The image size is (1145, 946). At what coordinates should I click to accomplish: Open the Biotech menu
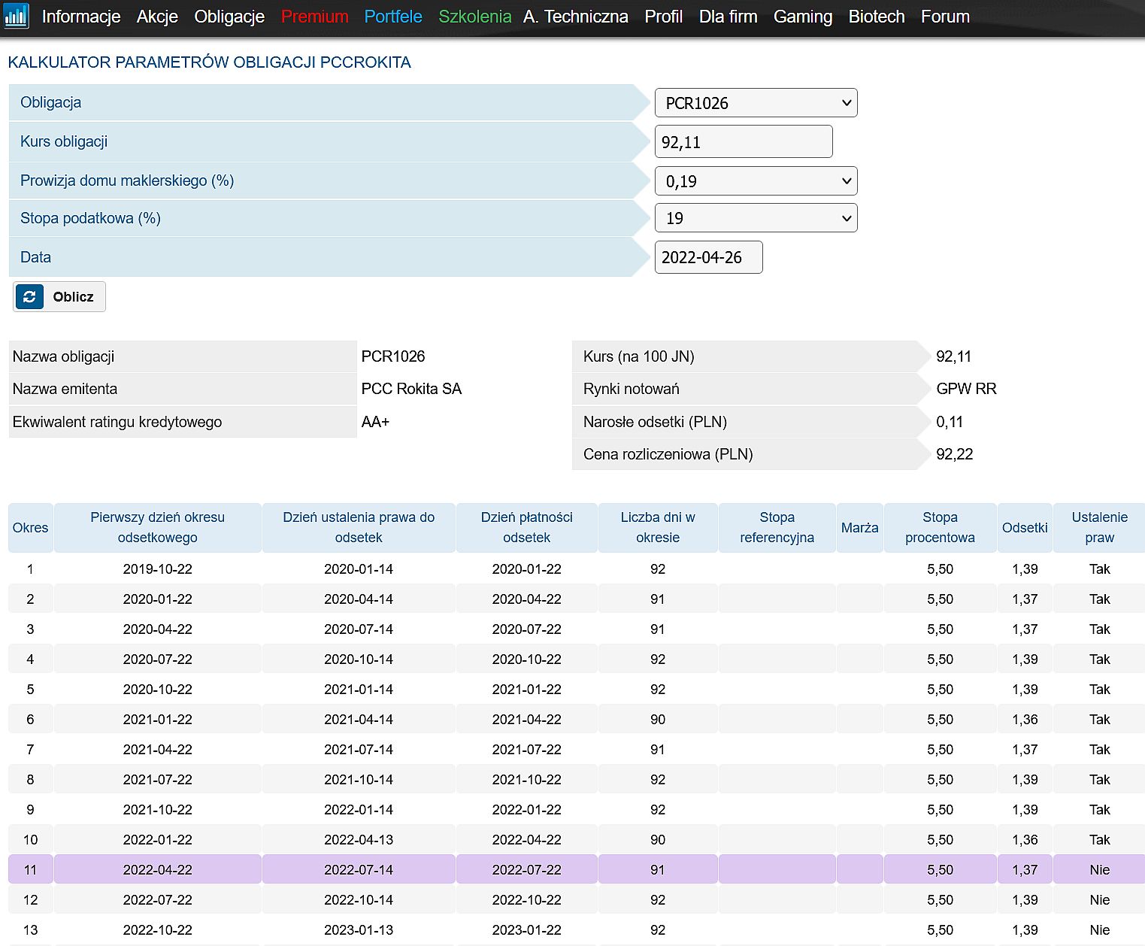click(877, 17)
